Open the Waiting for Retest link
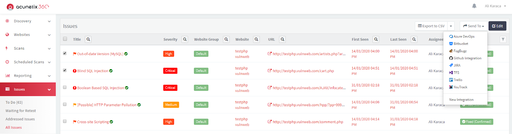This screenshot has width=512, height=134. click(x=21, y=111)
